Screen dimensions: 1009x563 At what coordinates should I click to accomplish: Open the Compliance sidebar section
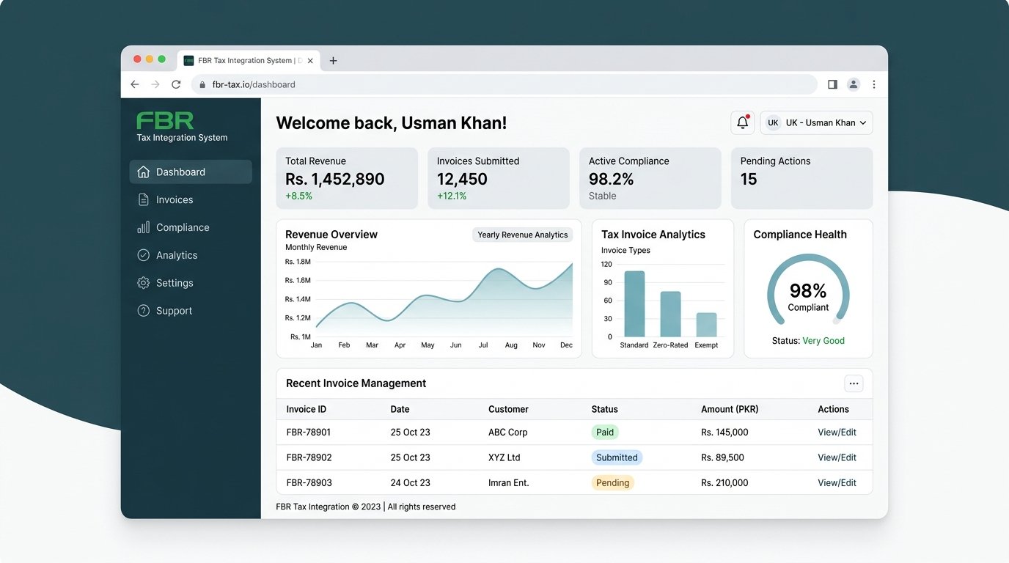click(191, 227)
